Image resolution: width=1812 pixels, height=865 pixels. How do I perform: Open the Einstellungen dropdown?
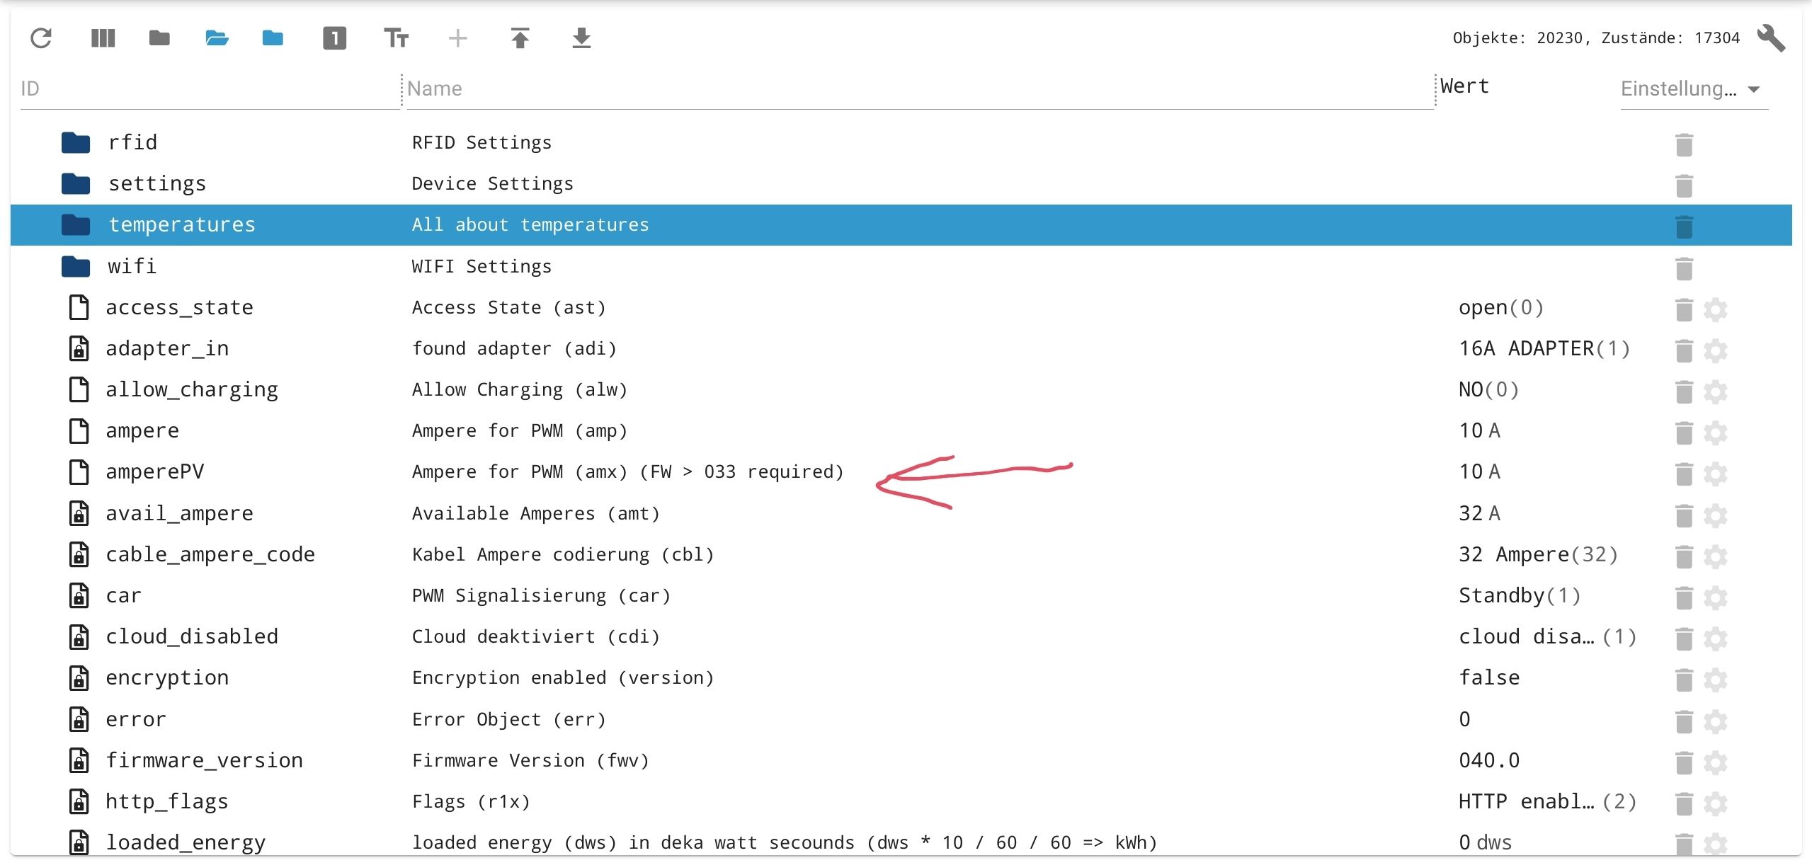(x=1694, y=89)
